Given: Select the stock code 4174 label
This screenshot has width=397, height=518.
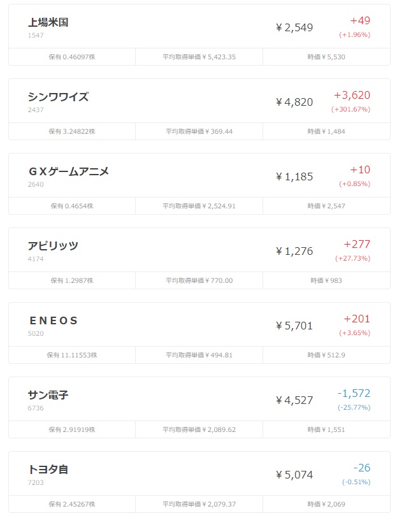Looking at the screenshot, I should 36,259.
